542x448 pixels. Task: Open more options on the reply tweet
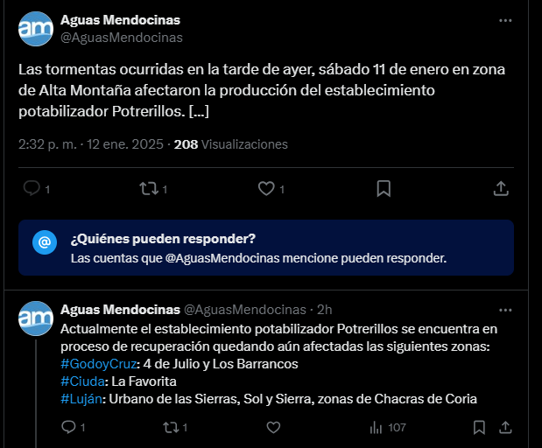pyautogui.click(x=505, y=310)
